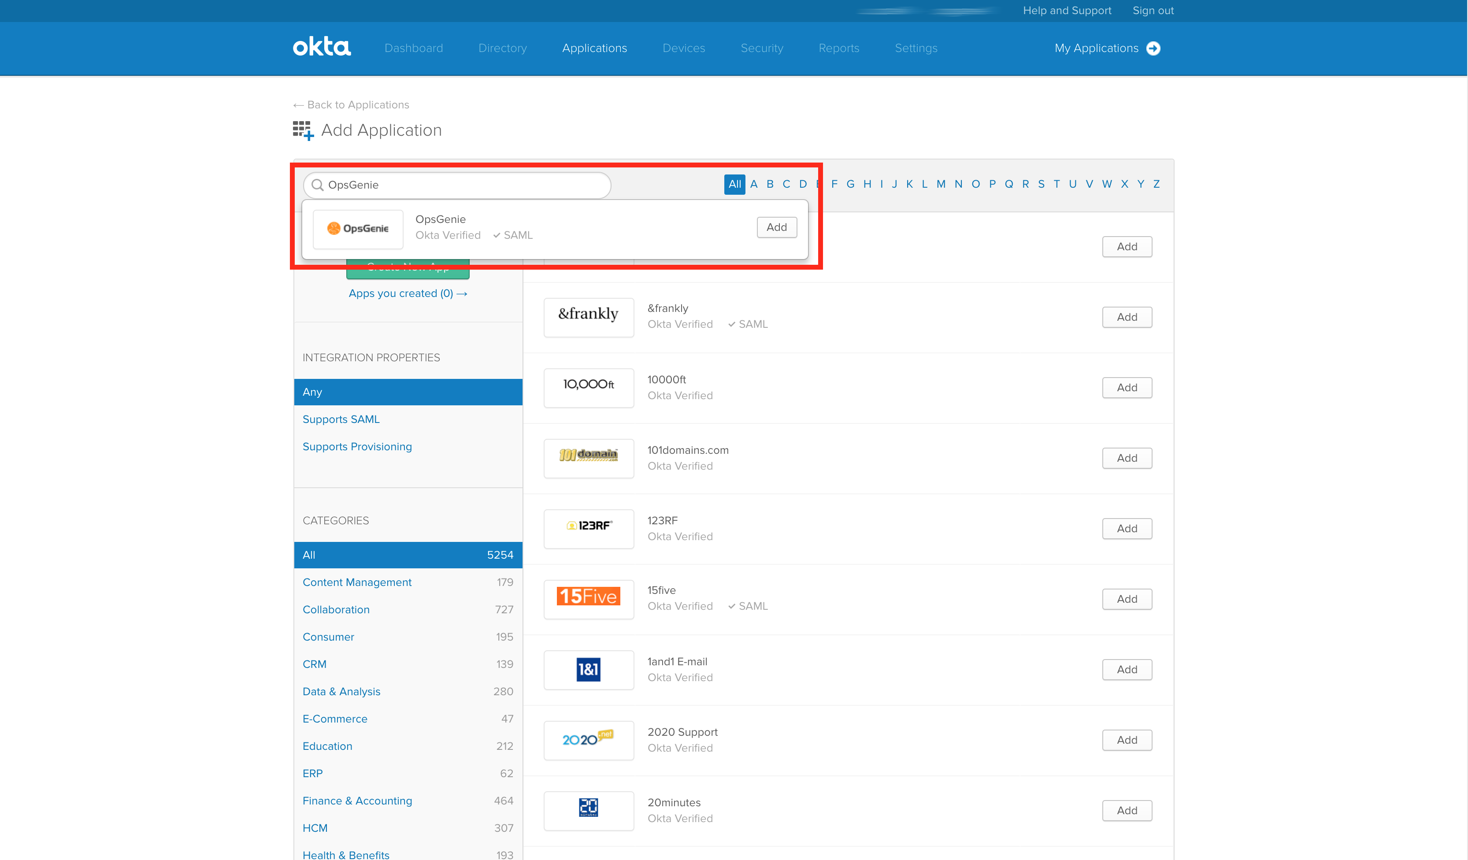Go back to Applications
This screenshot has width=1468, height=860.
pyautogui.click(x=351, y=105)
